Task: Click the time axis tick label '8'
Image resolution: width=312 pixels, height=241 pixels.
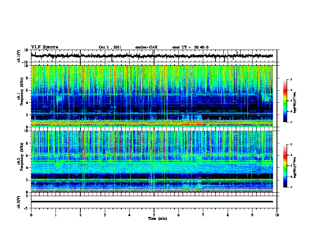Action: [x=228, y=215]
